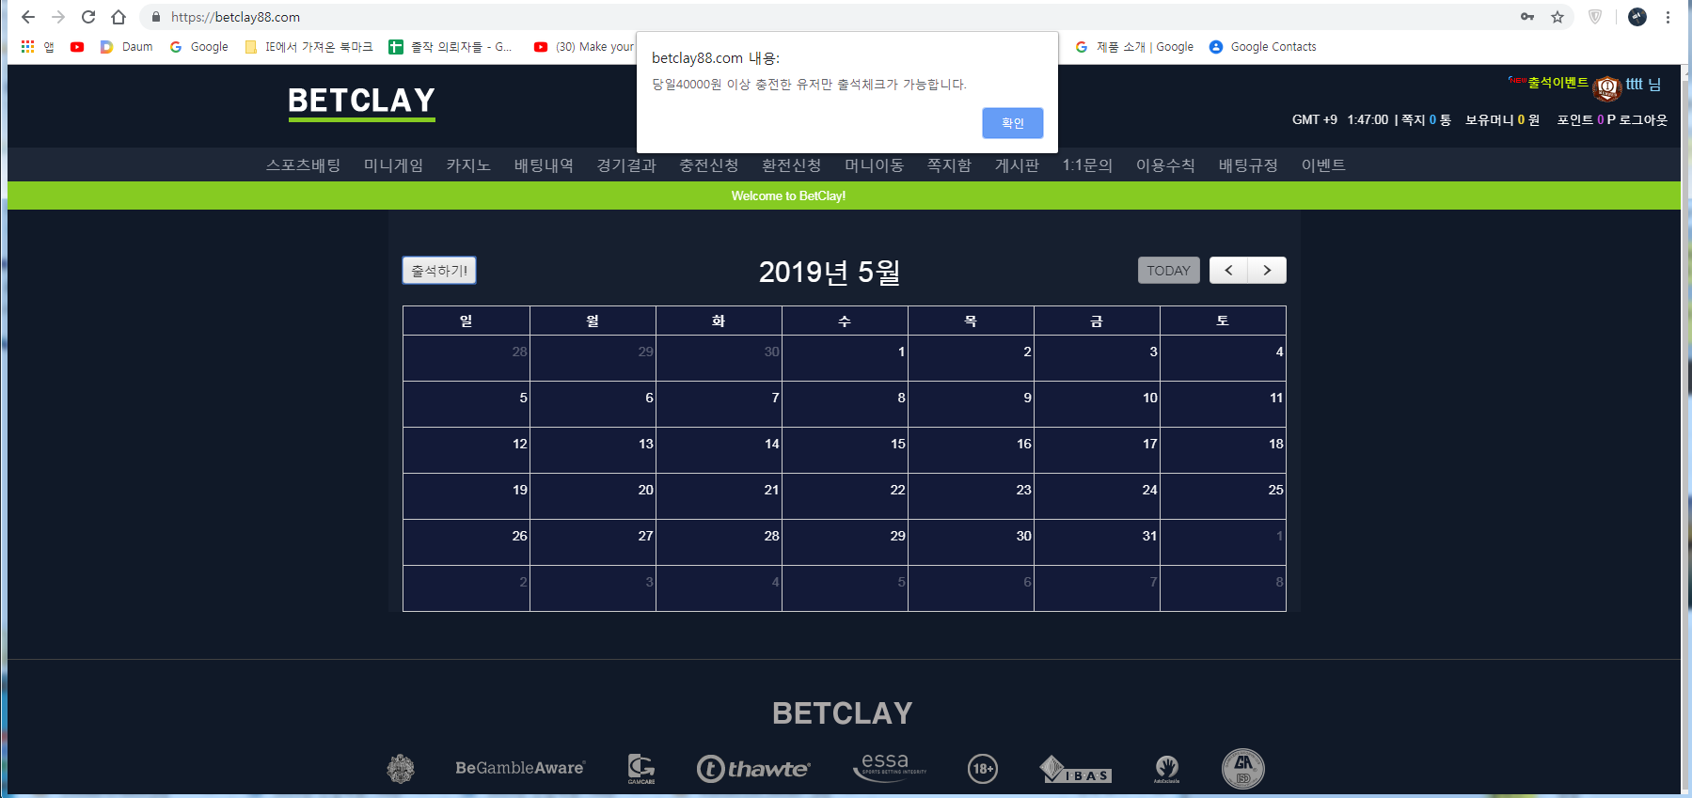Click the 쪽지 0 통 message counter

point(1426,119)
